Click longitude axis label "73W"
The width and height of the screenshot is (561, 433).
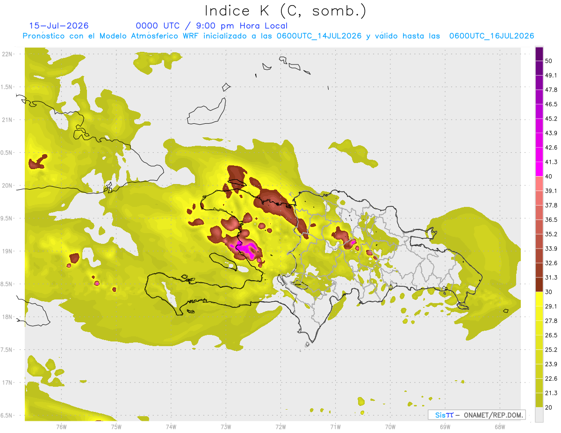(226, 427)
